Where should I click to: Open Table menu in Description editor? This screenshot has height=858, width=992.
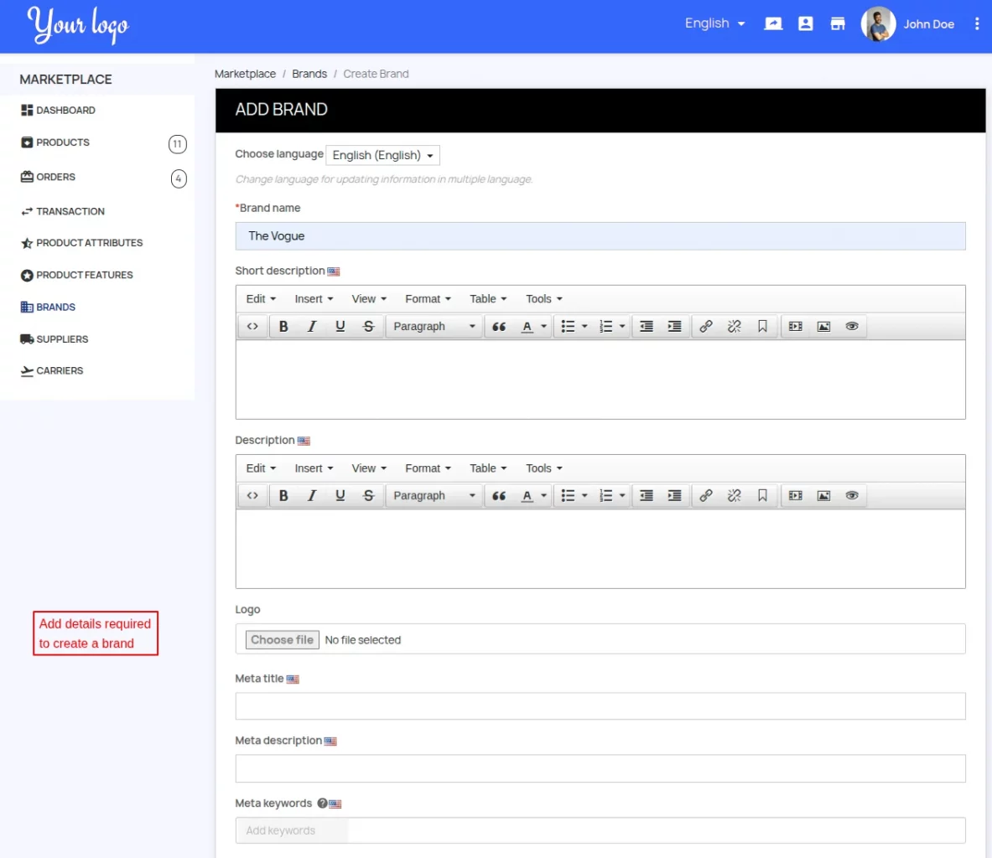[488, 468]
